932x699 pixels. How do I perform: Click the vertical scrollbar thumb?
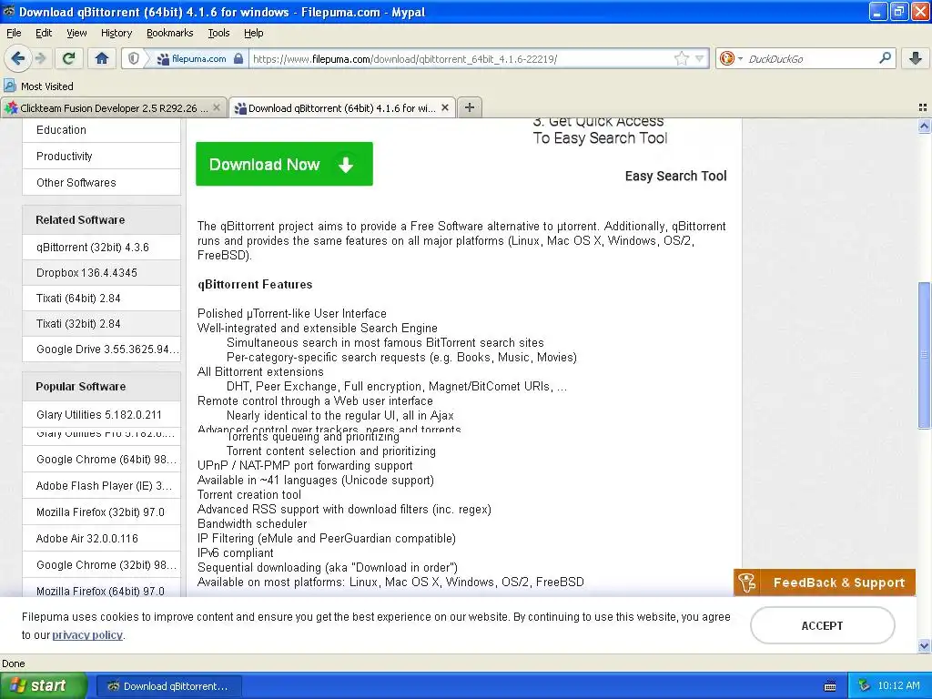(924, 355)
